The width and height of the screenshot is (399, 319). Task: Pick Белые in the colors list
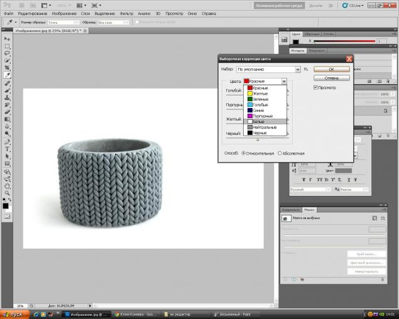click(x=265, y=122)
